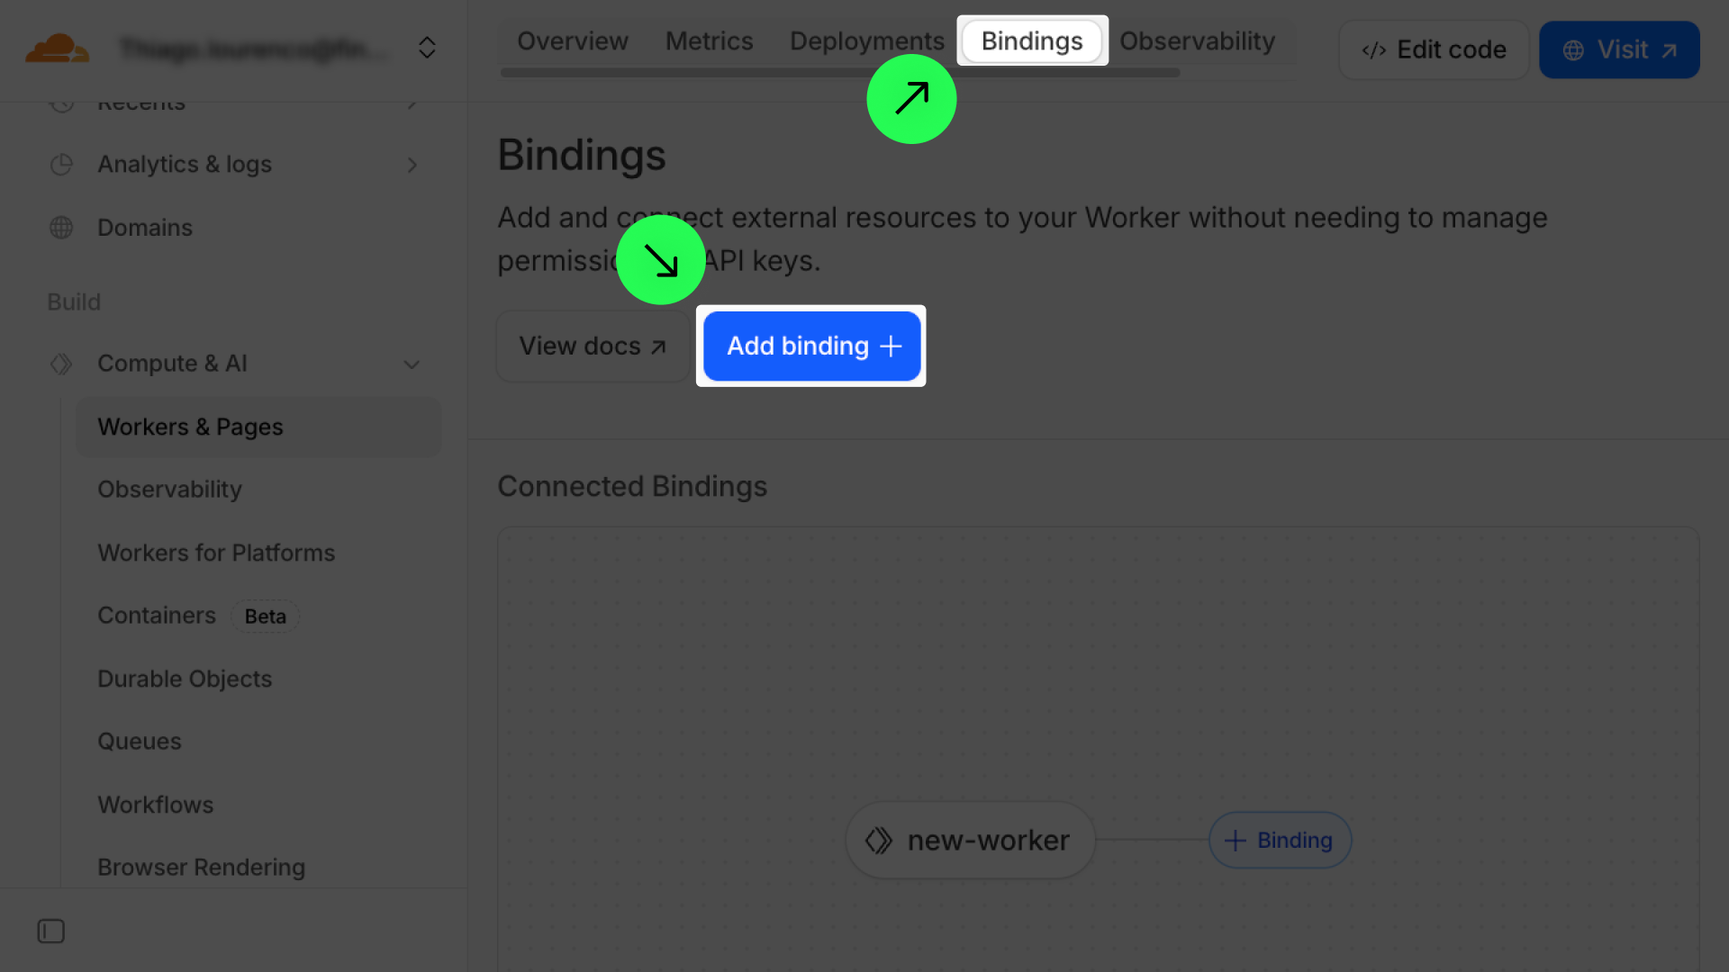Select Workers & Pages in sidebar
The width and height of the screenshot is (1729, 972).
(x=258, y=427)
